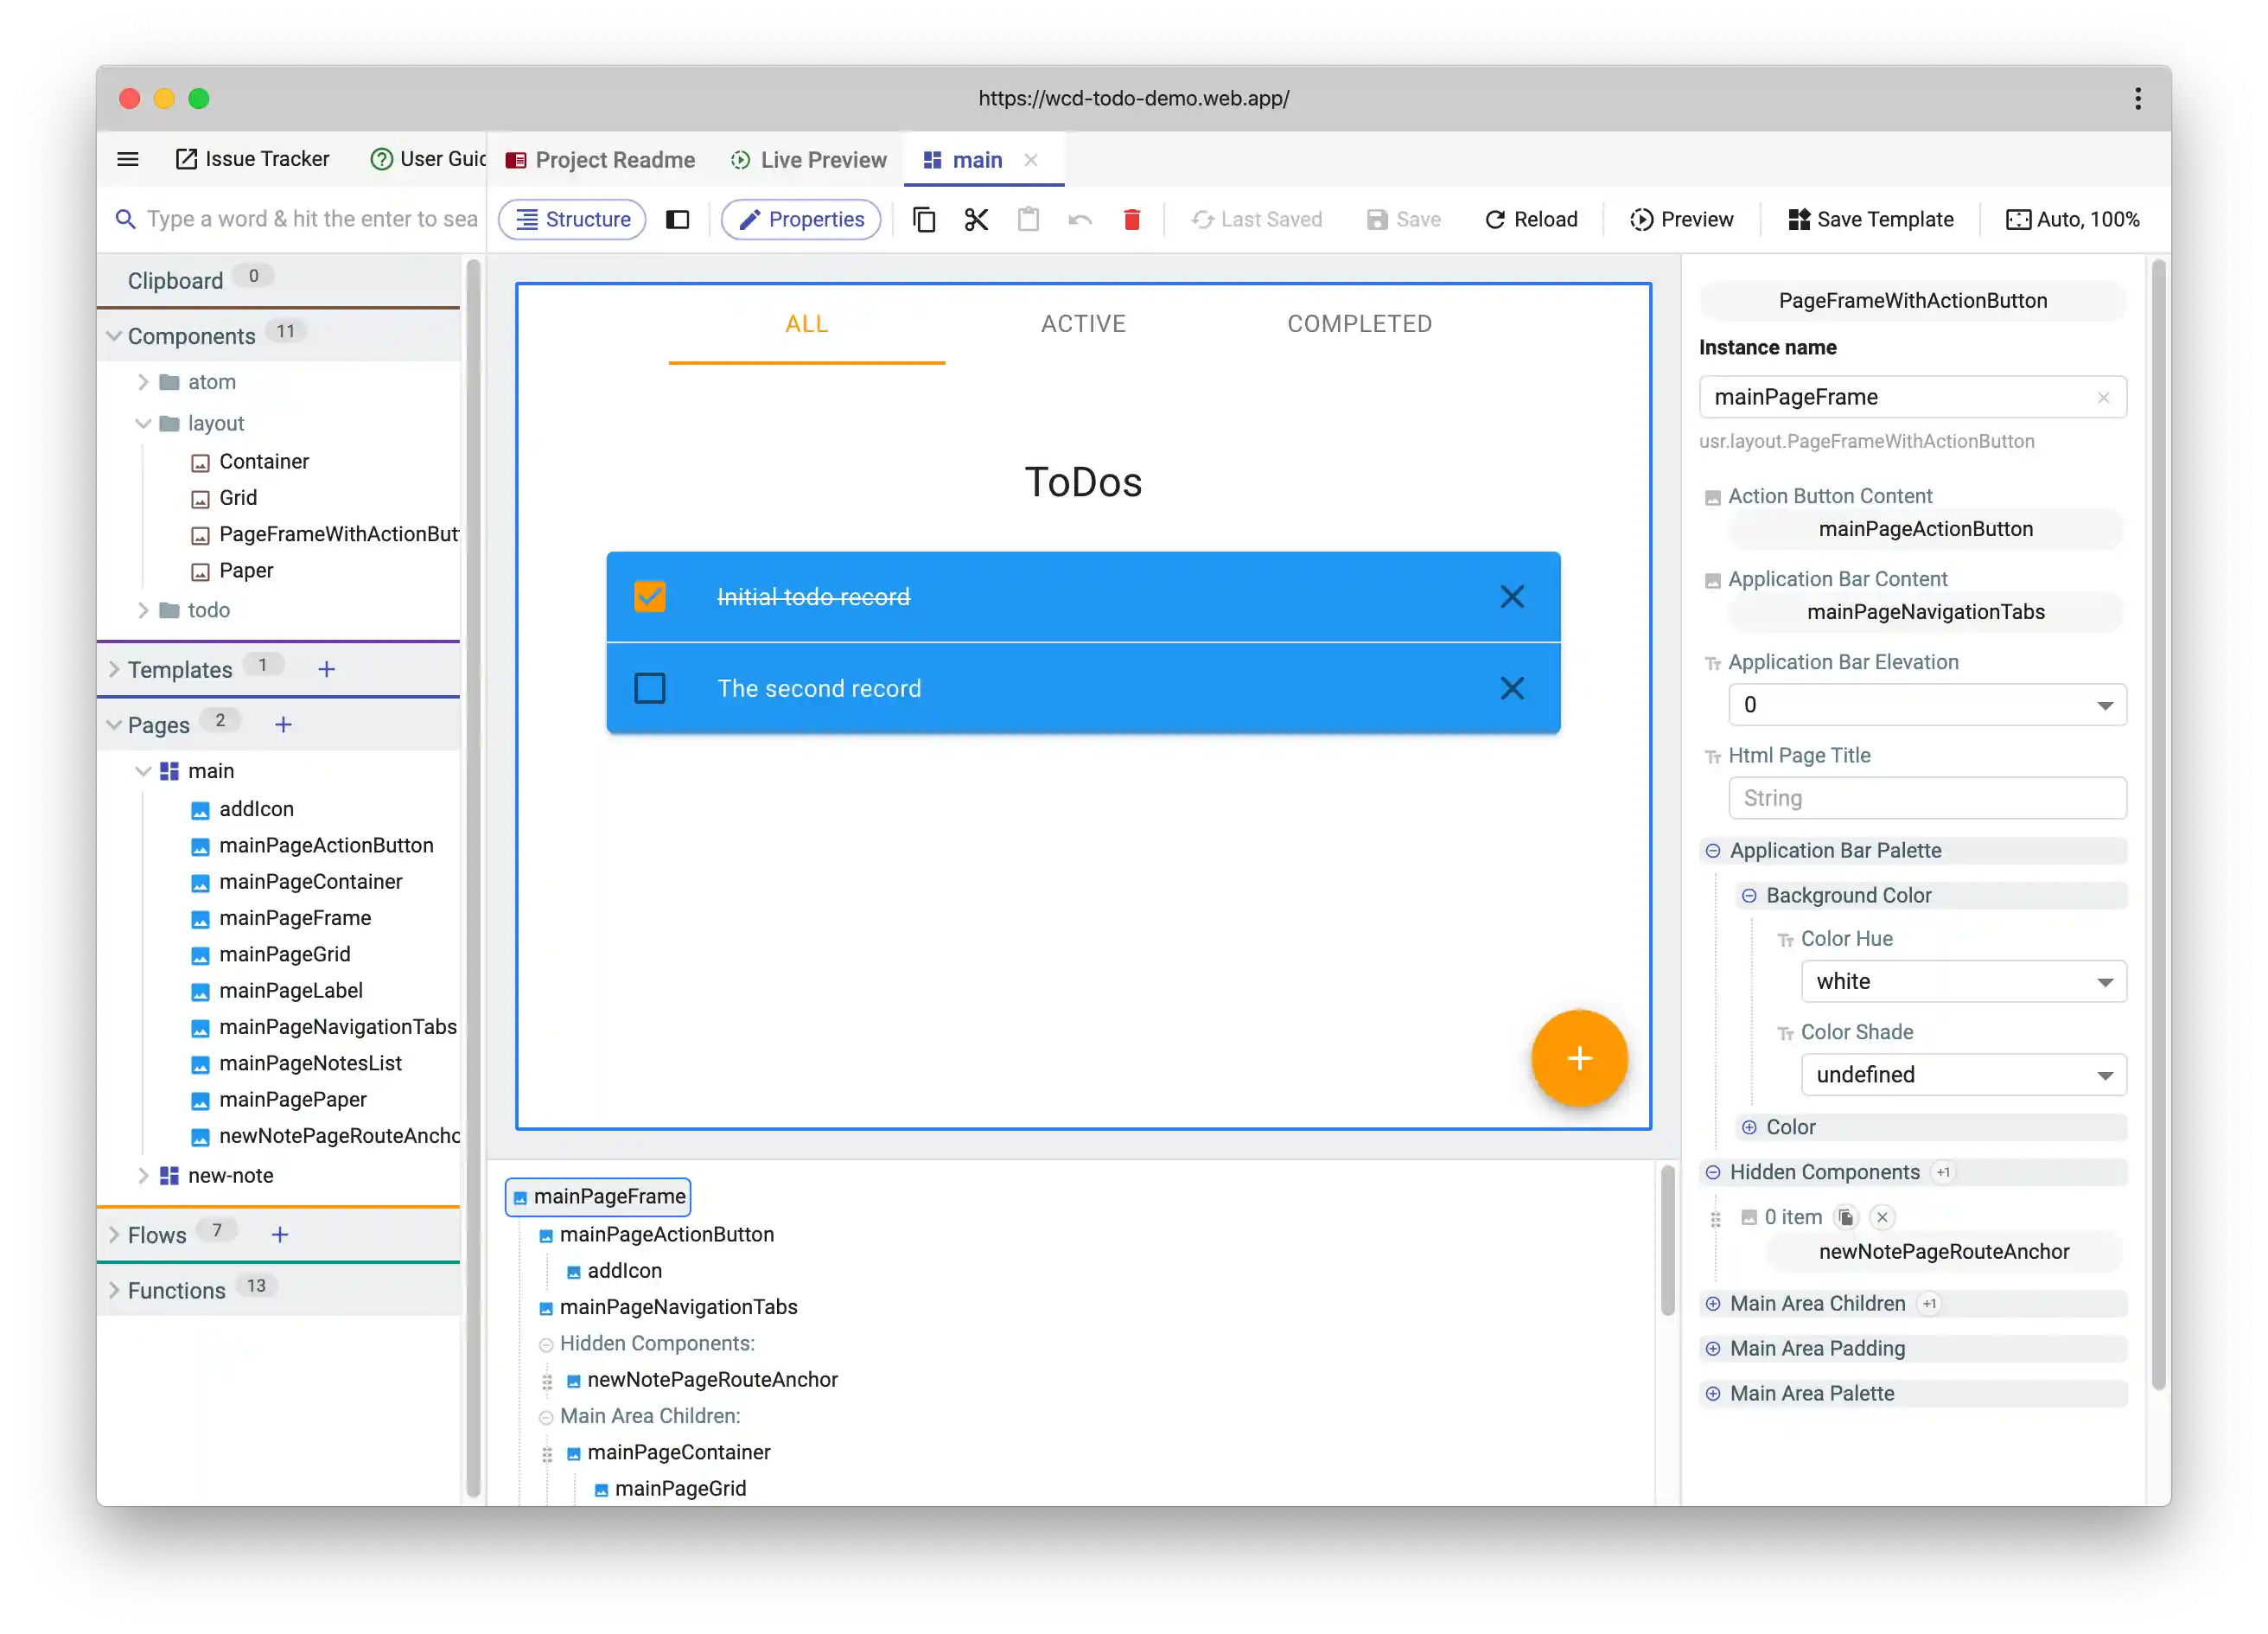Click the paste clipboard icon
The width and height of the screenshot is (2268, 1634).
pos(1029,219)
